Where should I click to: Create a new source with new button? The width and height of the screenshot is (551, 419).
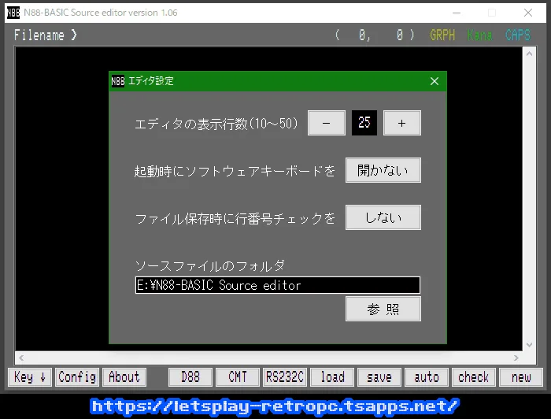click(521, 377)
